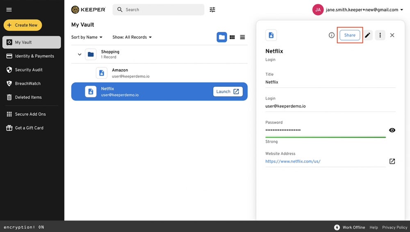Image resolution: width=410 pixels, height=232 pixels.
Task: Go to Security Audit section
Action: [x=29, y=70]
